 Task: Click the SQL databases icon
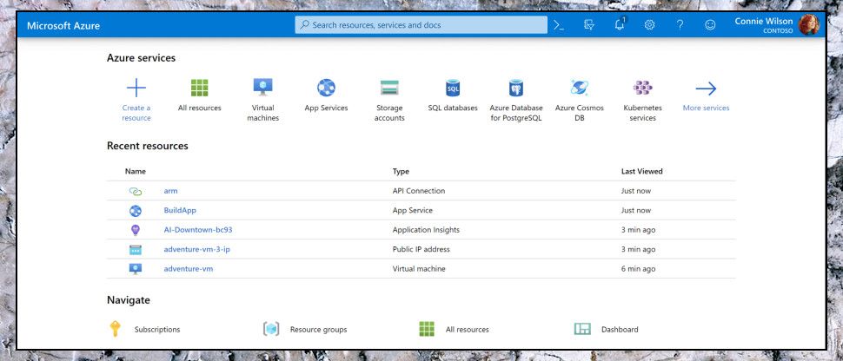click(x=453, y=88)
